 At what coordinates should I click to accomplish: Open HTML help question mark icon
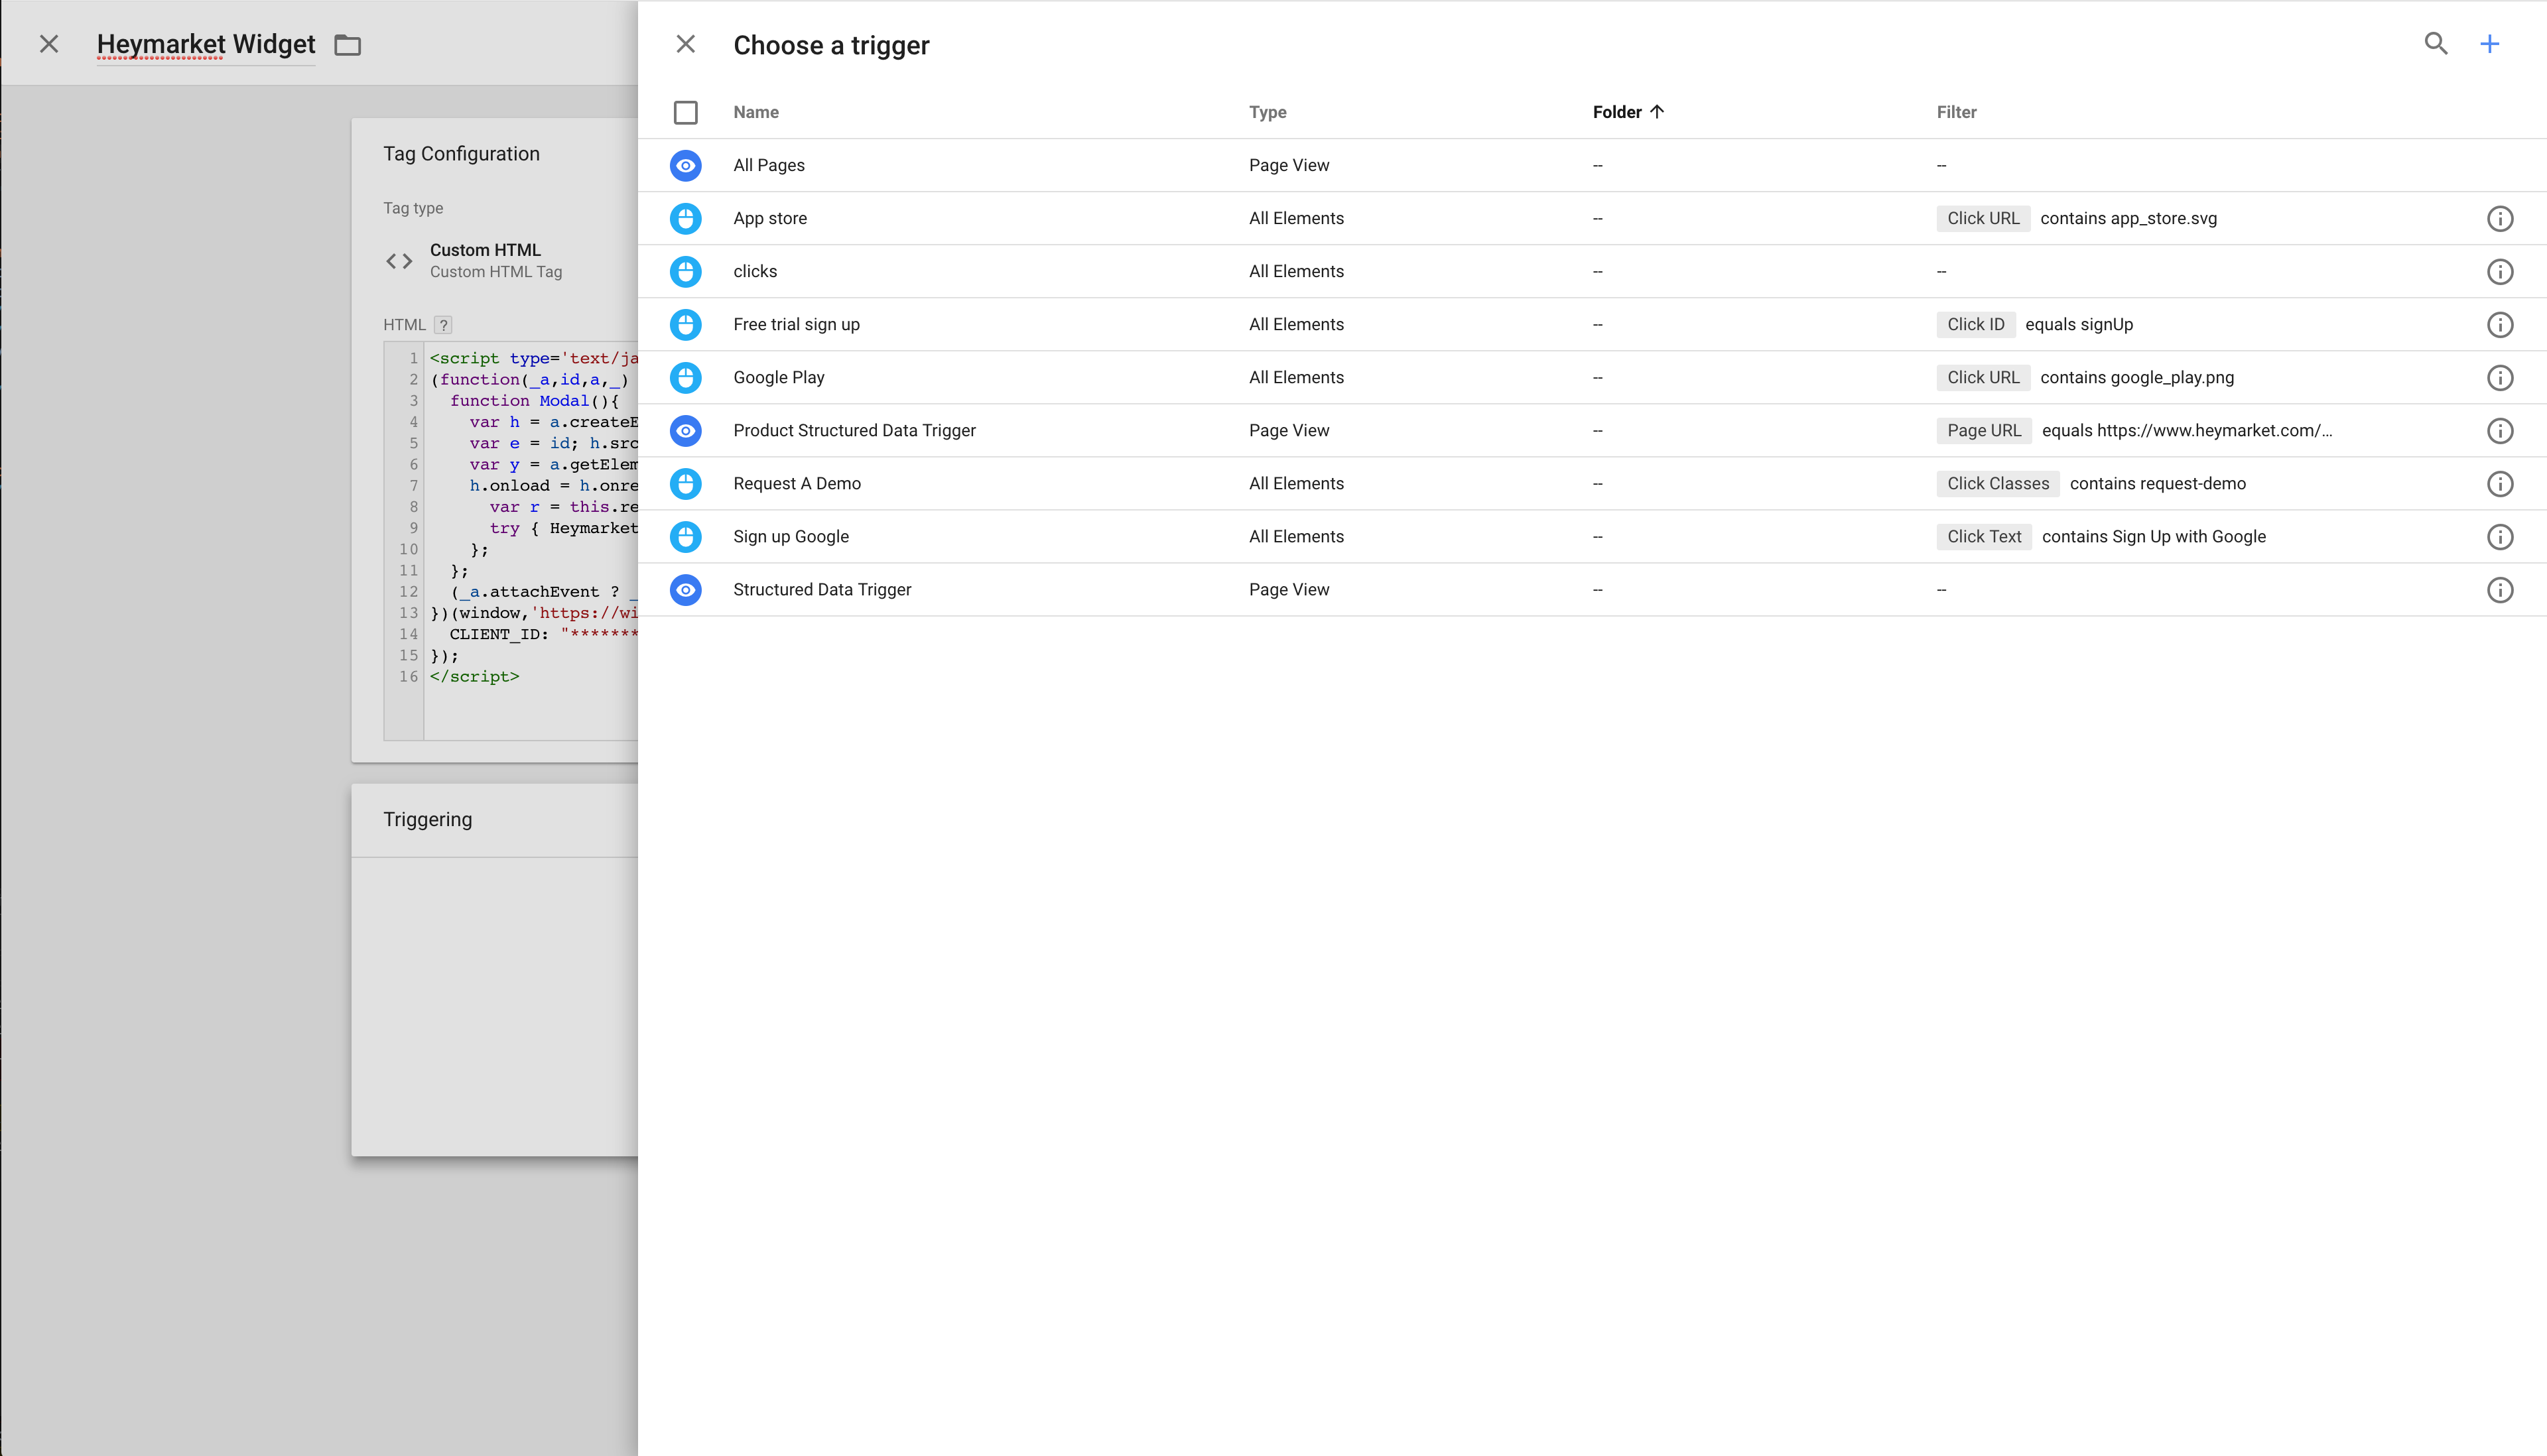[x=443, y=324]
